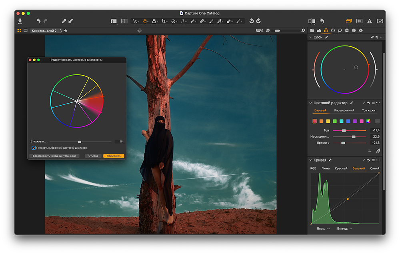The image size is (400, 254).
Task: Select the orange Pan hand tool
Action: [x=145, y=21]
